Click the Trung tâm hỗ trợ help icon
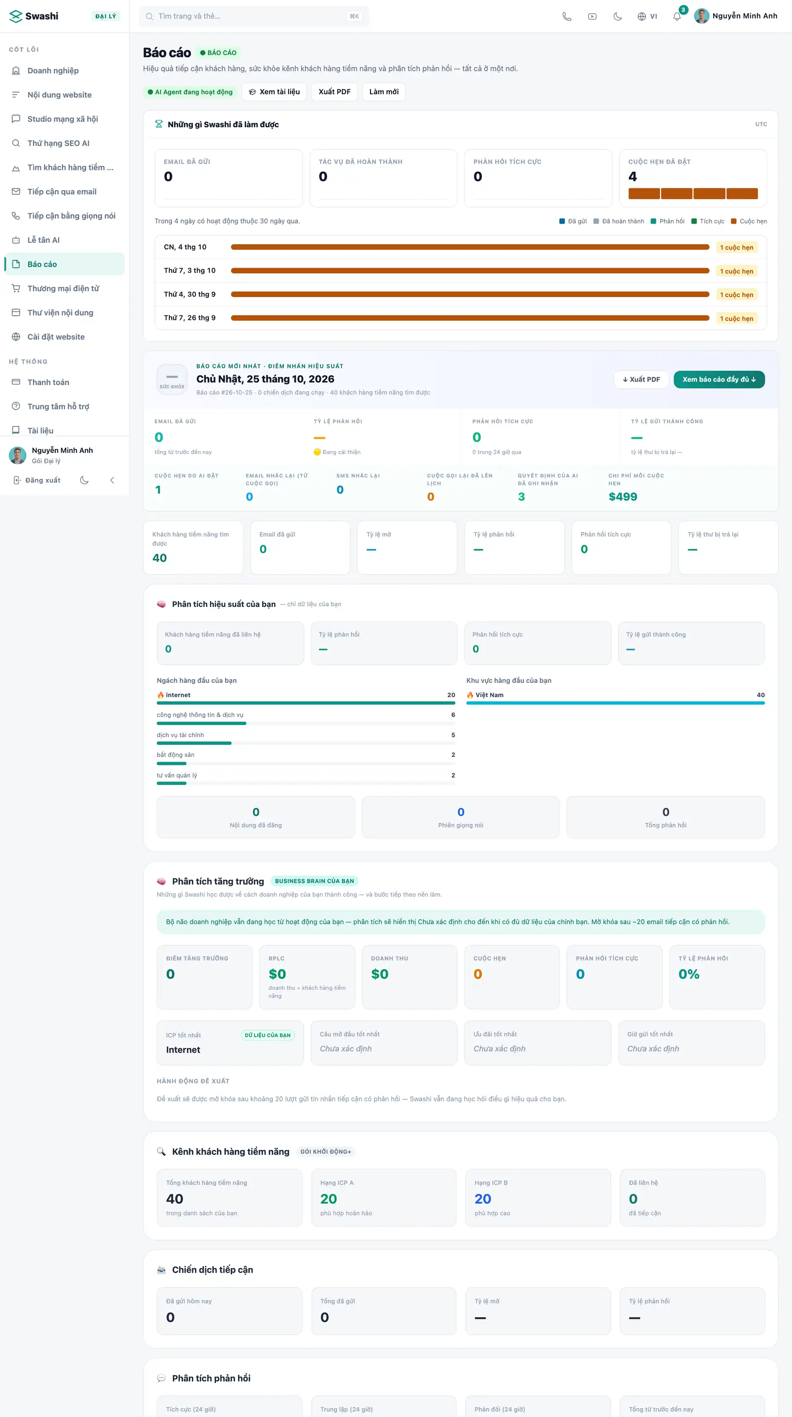Image resolution: width=792 pixels, height=1417 pixels. pos(16,406)
